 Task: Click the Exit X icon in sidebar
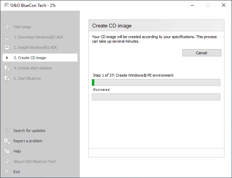coord(7,171)
